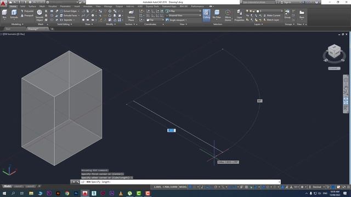The width and height of the screenshot is (351, 197).
Task: Open the Windows Start menu
Action: (x=4, y=193)
